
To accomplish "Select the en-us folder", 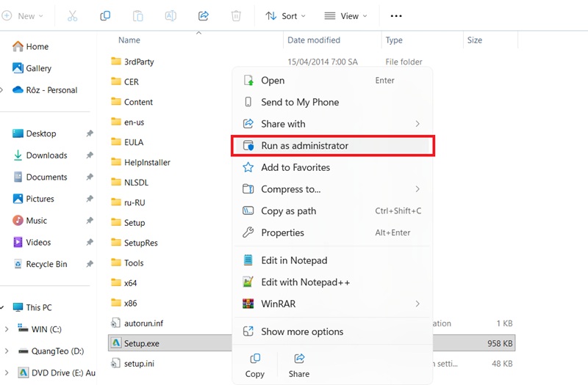I will point(127,122).
